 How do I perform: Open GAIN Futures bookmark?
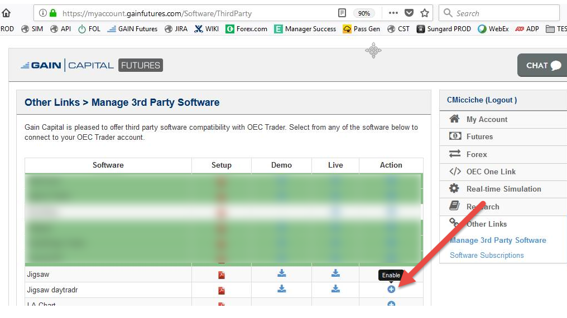pyautogui.click(x=132, y=29)
